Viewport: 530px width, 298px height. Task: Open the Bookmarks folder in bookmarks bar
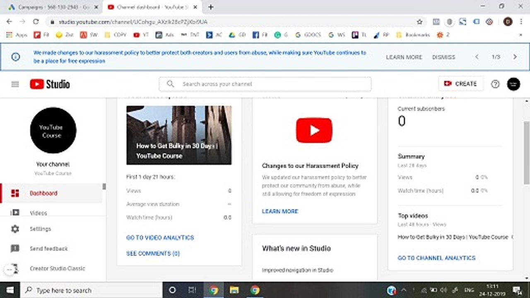413,35
